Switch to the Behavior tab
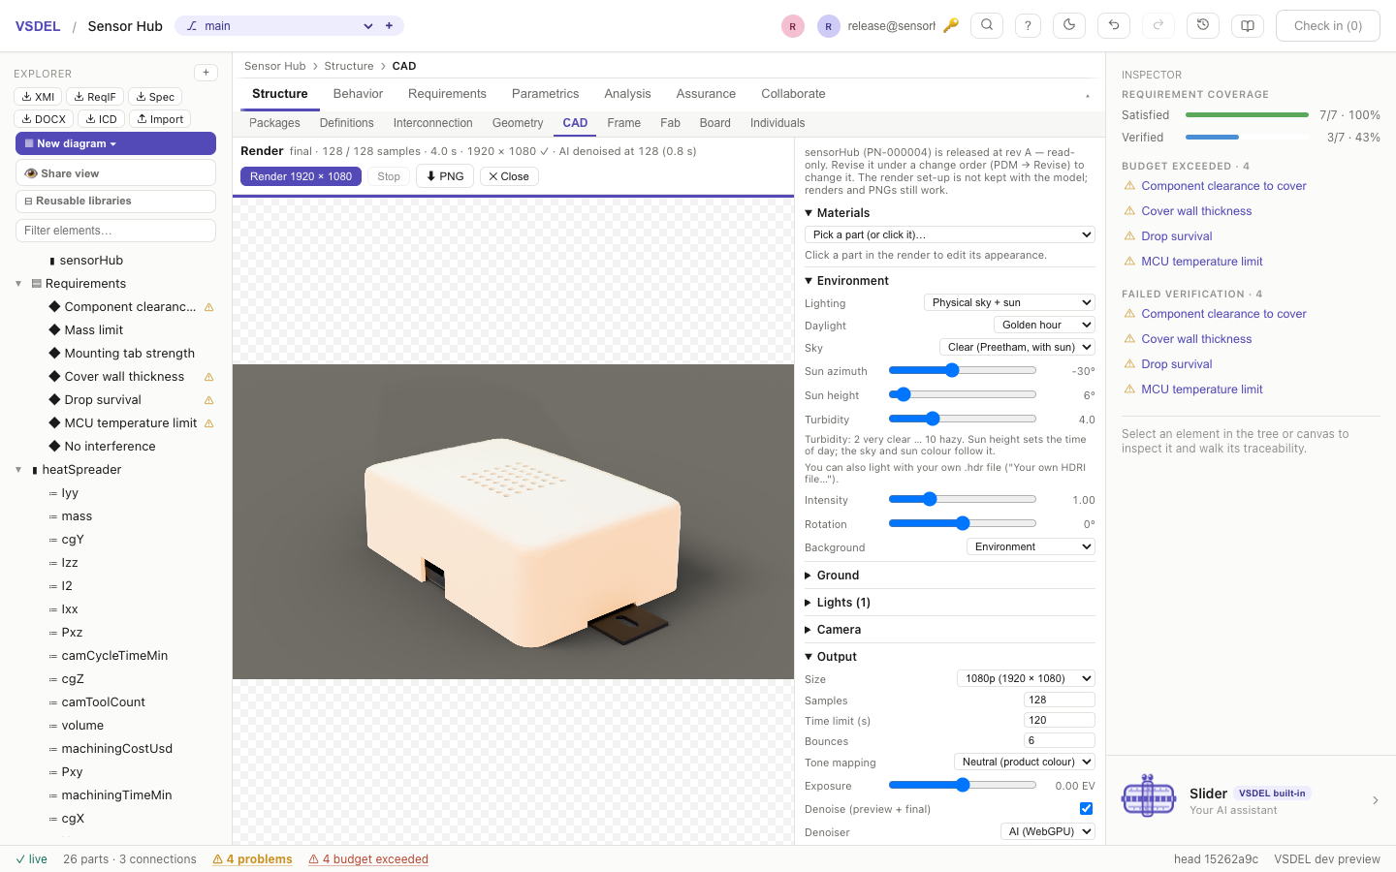1396x872 pixels. [x=358, y=94]
